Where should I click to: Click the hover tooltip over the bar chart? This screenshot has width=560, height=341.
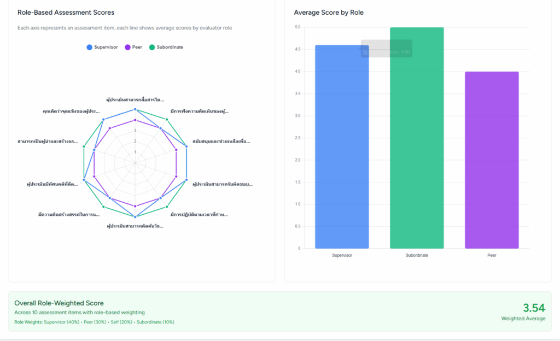pos(386,49)
